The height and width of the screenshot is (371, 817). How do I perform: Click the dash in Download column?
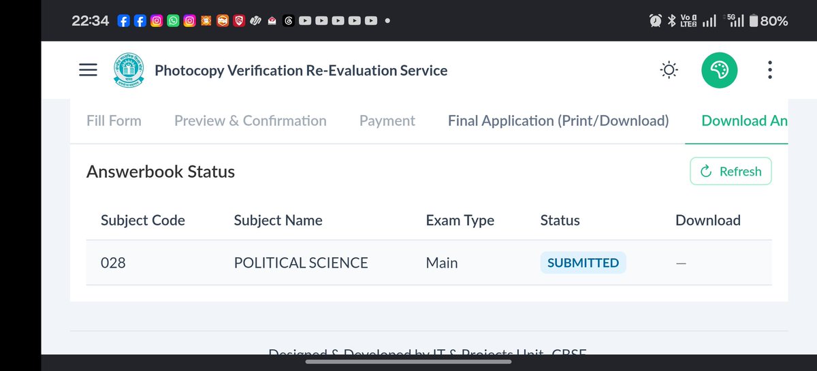pos(681,263)
